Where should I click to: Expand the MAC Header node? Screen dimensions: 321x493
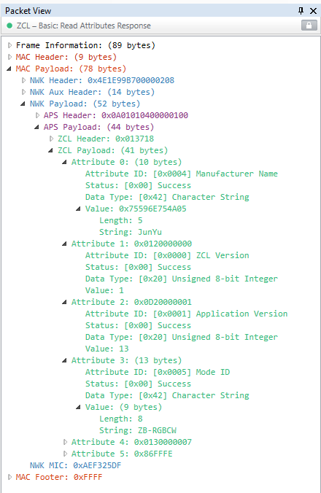coord(9,57)
